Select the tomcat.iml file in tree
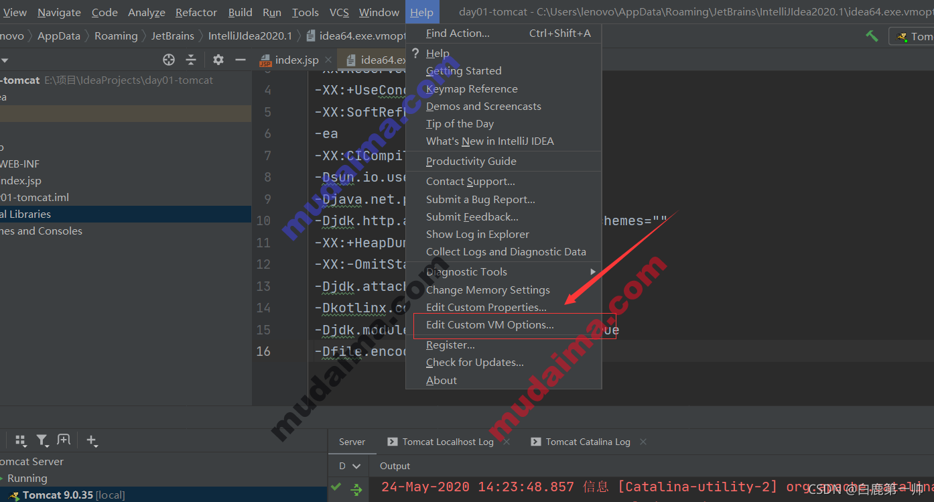Image resolution: width=934 pixels, height=502 pixels. (x=34, y=197)
